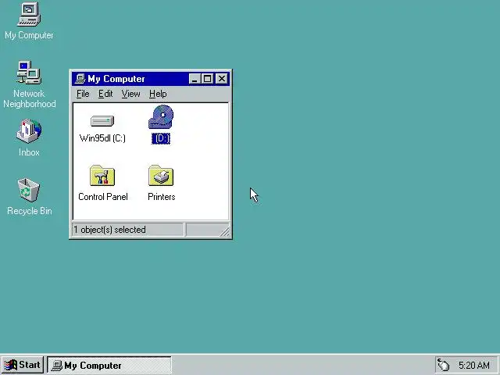Click the 'Printers' label text

click(162, 197)
